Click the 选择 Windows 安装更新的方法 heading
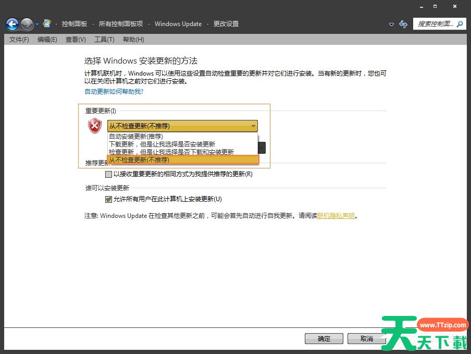 pyautogui.click(x=141, y=60)
